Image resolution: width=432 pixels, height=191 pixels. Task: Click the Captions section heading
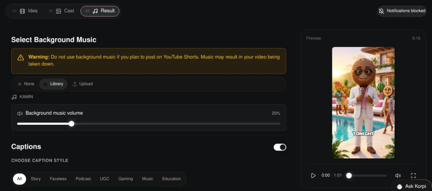(26, 147)
